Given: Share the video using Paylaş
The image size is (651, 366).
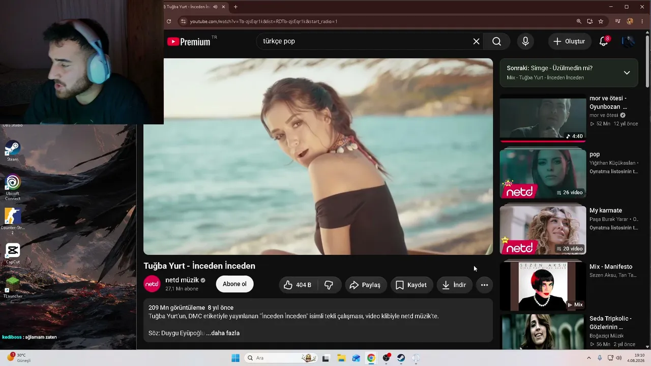Looking at the screenshot, I should [x=366, y=285].
